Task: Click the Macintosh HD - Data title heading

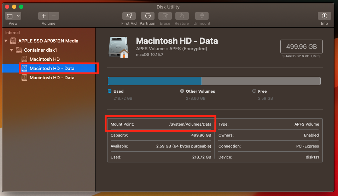Action: pos(177,41)
